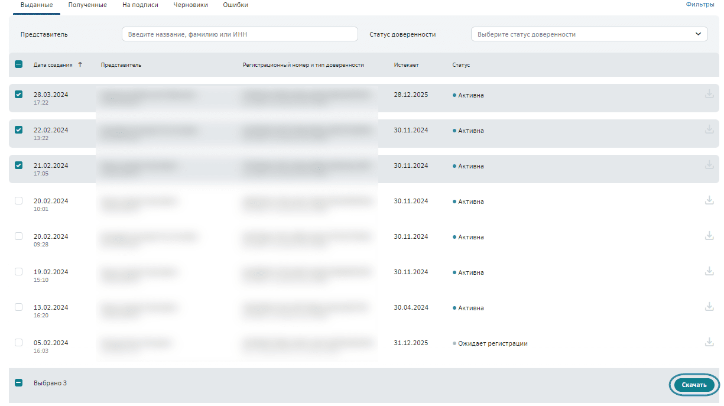This screenshot has height=406, width=724.
Task: Download the power of attorney from 20.02.2024 10:01
Action: (709, 200)
